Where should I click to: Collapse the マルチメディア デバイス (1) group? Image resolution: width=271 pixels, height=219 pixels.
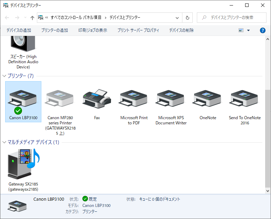click(4, 142)
